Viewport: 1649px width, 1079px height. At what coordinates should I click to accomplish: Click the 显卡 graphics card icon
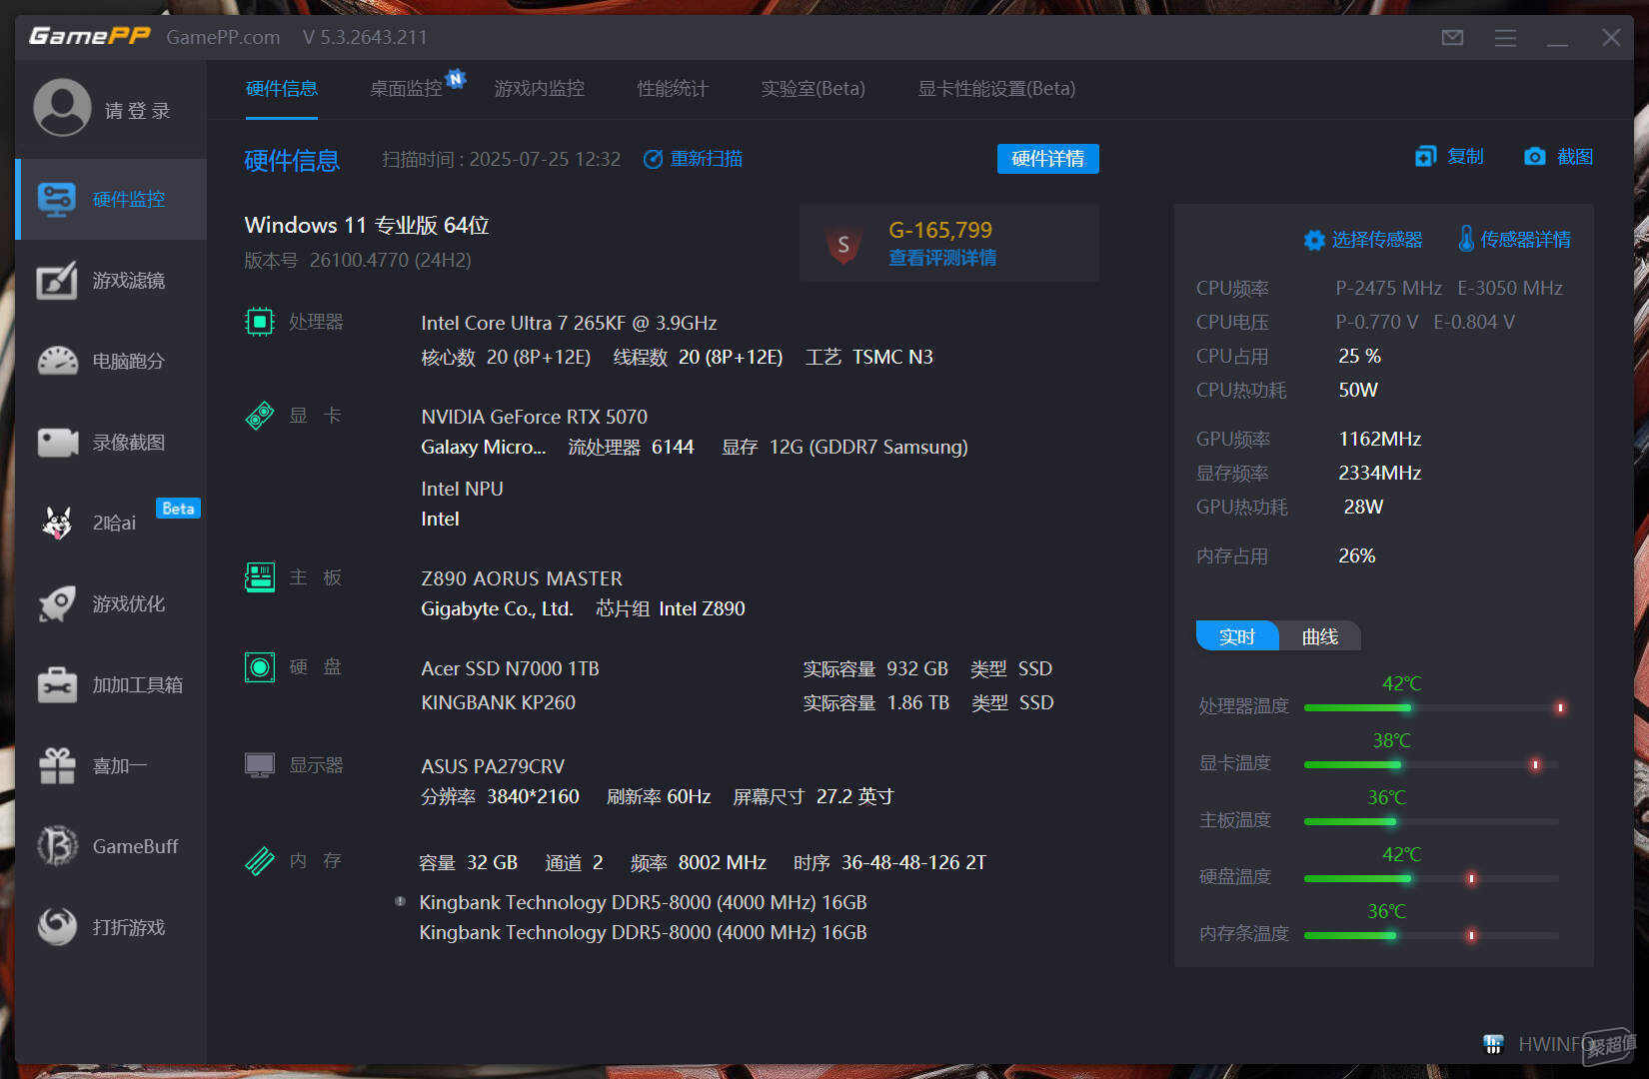tap(260, 416)
